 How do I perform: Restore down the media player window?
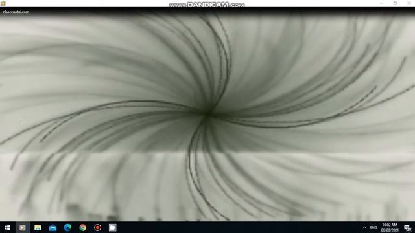coord(395,3)
